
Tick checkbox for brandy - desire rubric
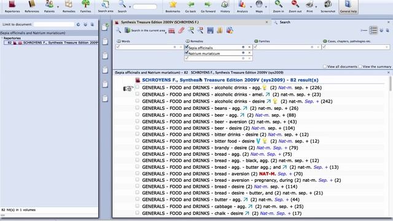(x=137, y=147)
